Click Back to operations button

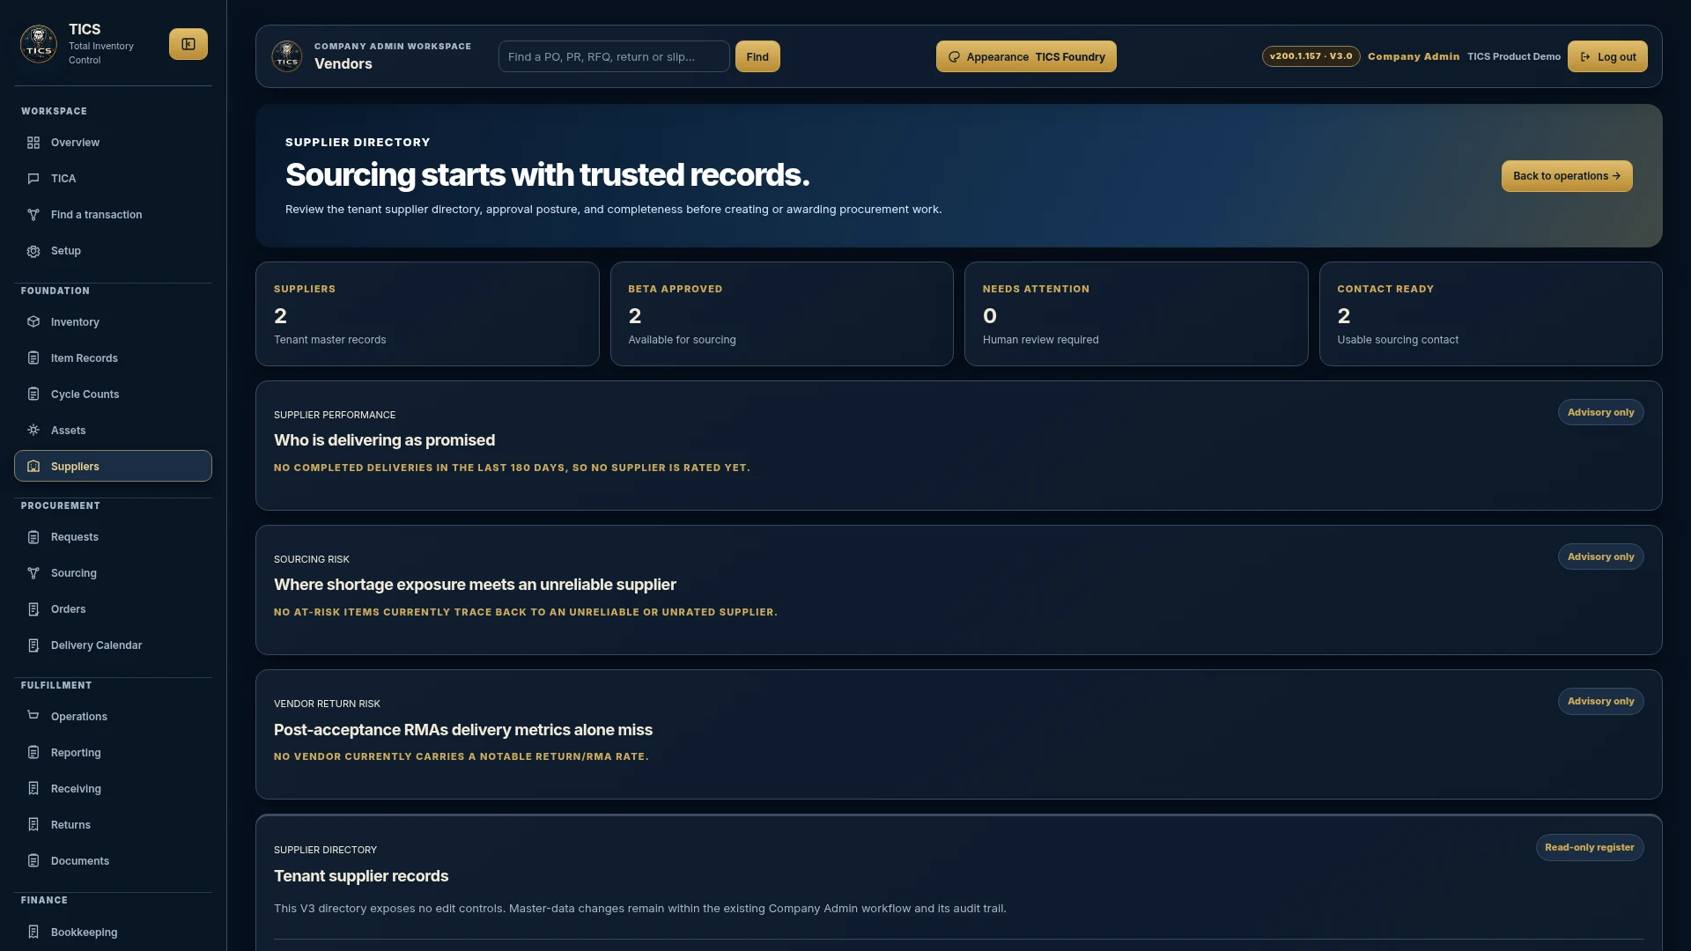click(1567, 176)
